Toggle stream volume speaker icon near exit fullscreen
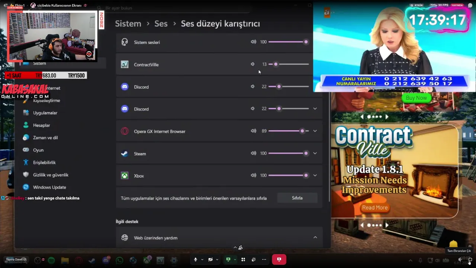The width and height of the screenshot is (476, 268). tap(460, 259)
